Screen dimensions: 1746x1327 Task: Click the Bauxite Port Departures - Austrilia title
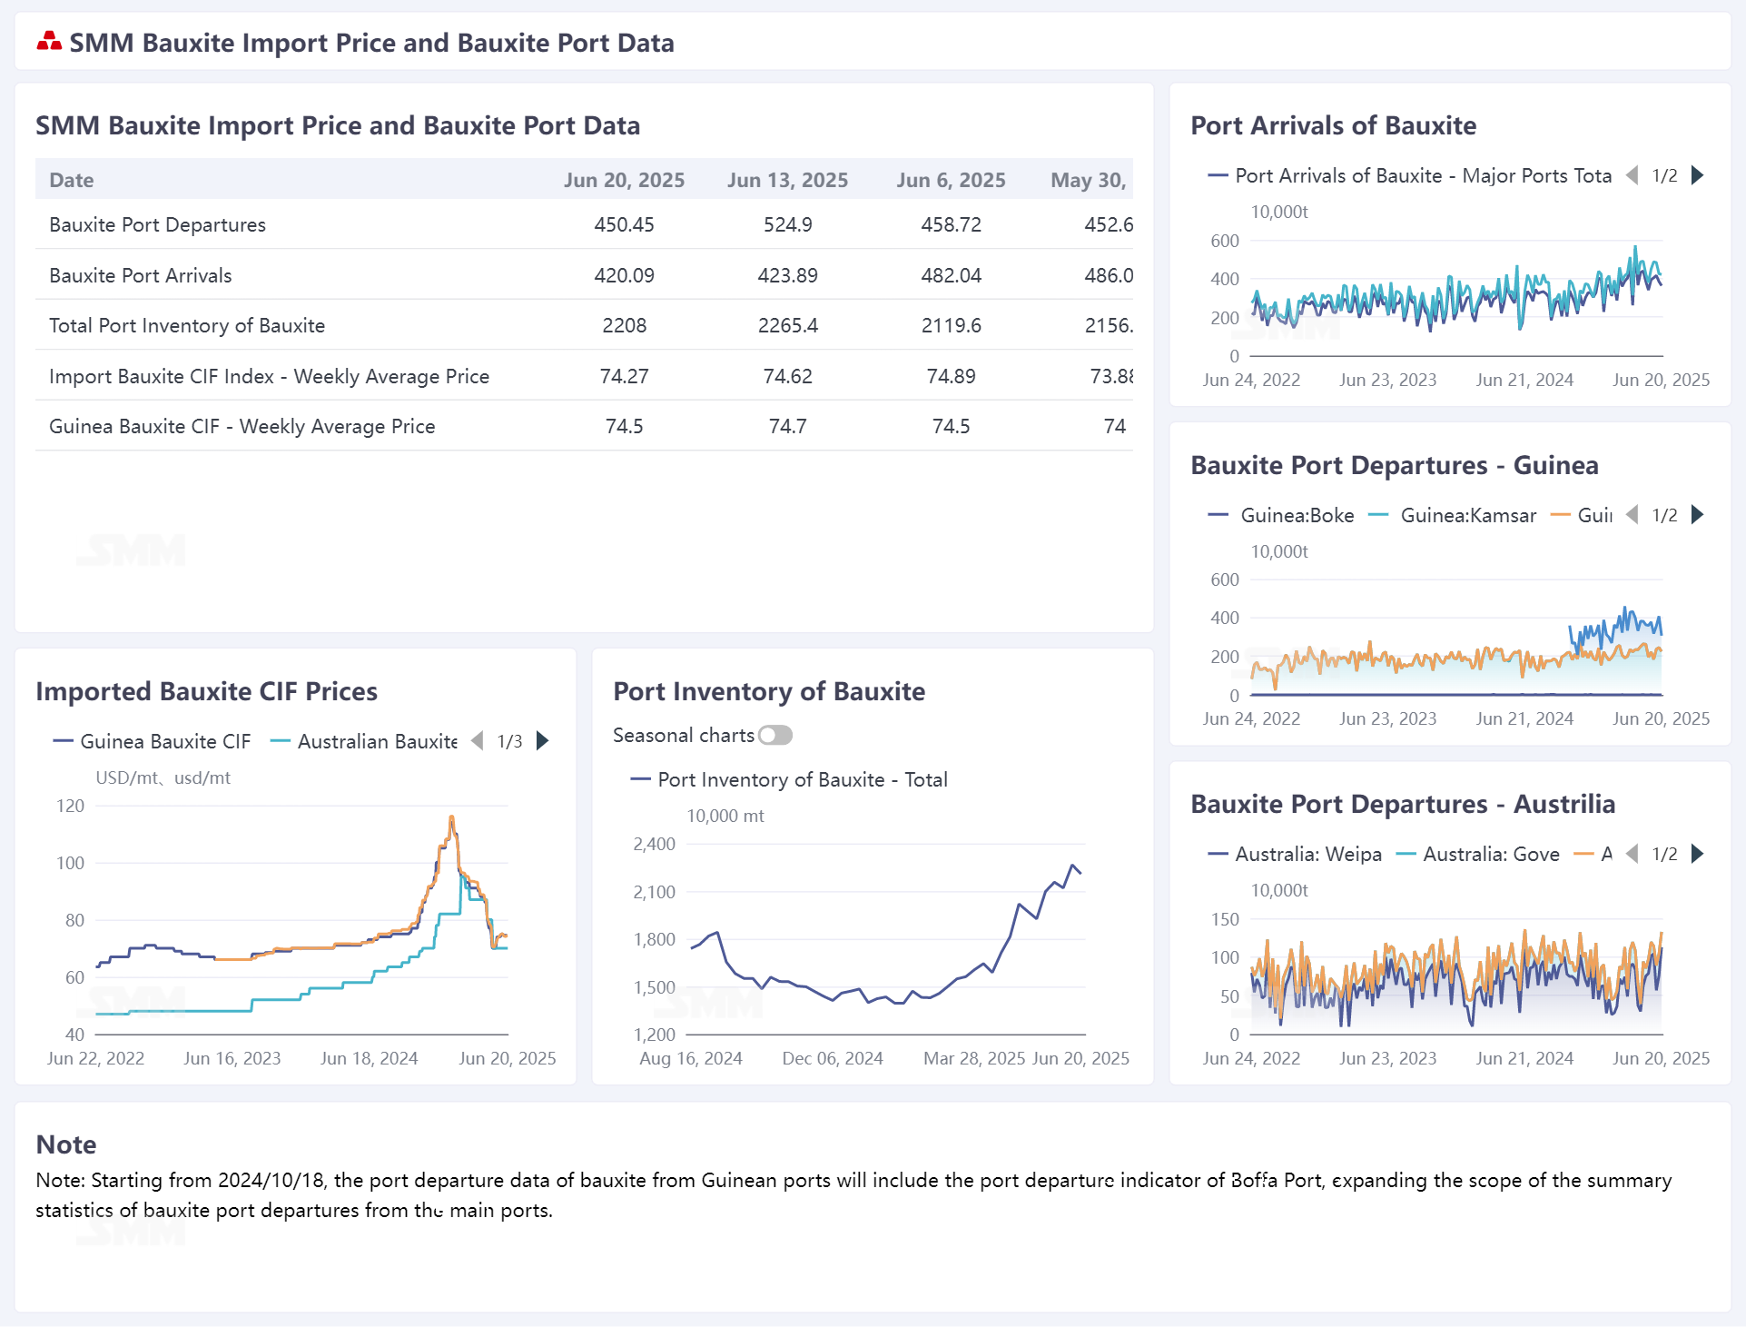pos(1403,804)
